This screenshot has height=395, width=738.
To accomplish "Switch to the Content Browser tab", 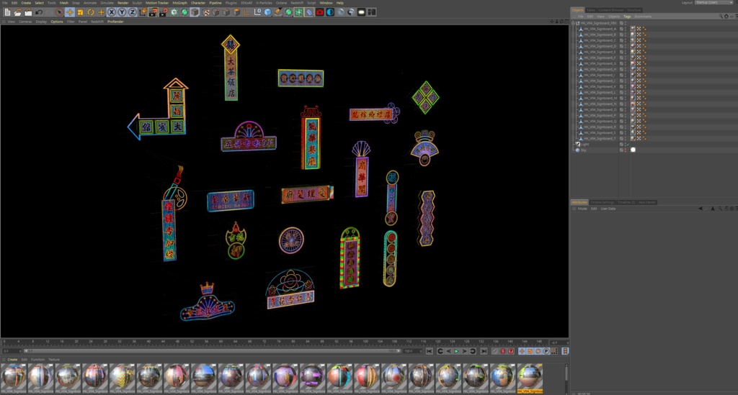I will pyautogui.click(x=611, y=10).
